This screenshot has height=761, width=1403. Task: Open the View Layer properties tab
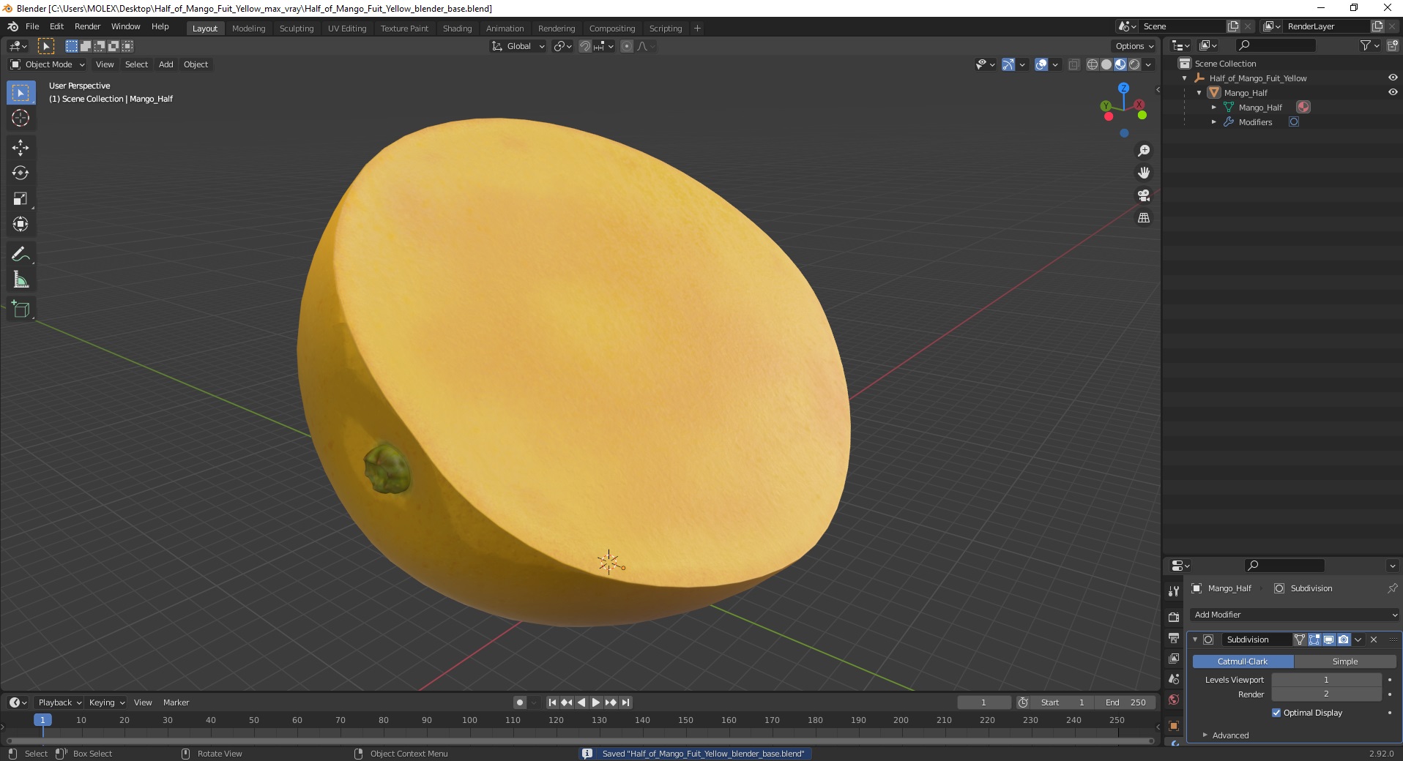pos(1174,659)
